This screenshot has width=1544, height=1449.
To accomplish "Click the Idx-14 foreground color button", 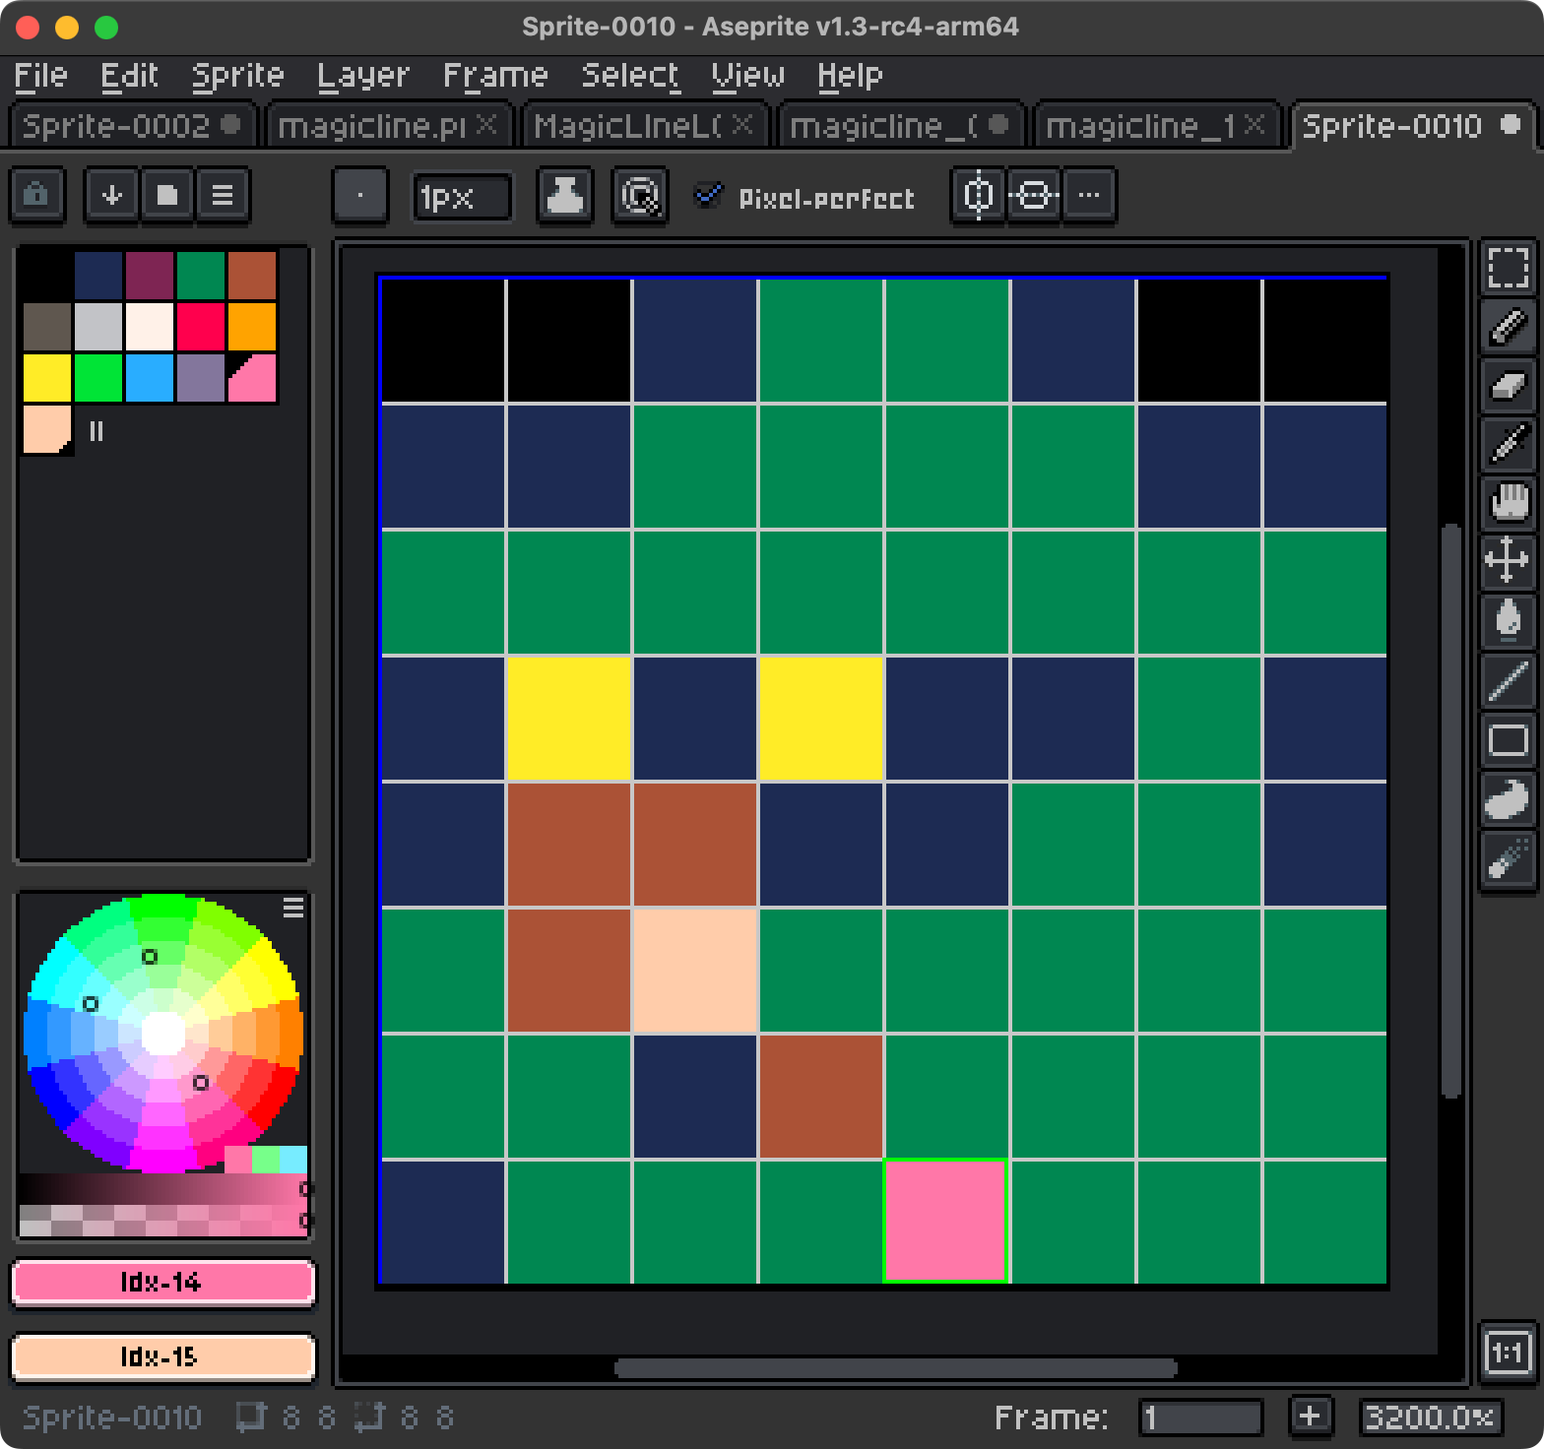I will [x=162, y=1283].
